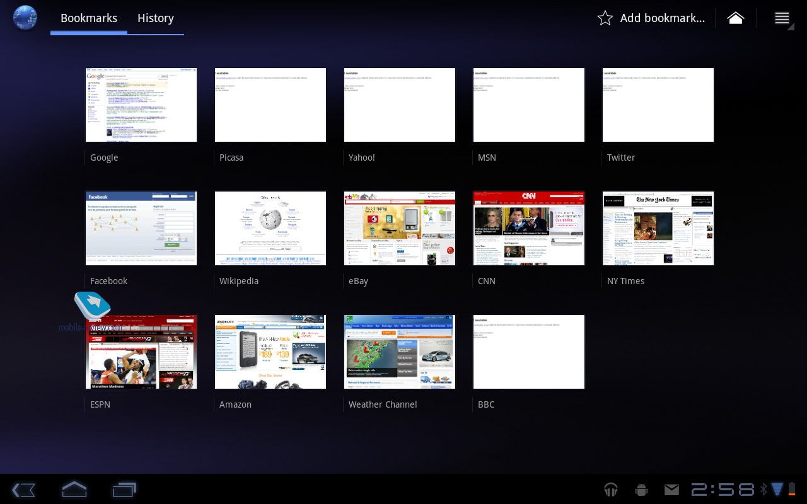Tap the Android debug notification icon

642,490
